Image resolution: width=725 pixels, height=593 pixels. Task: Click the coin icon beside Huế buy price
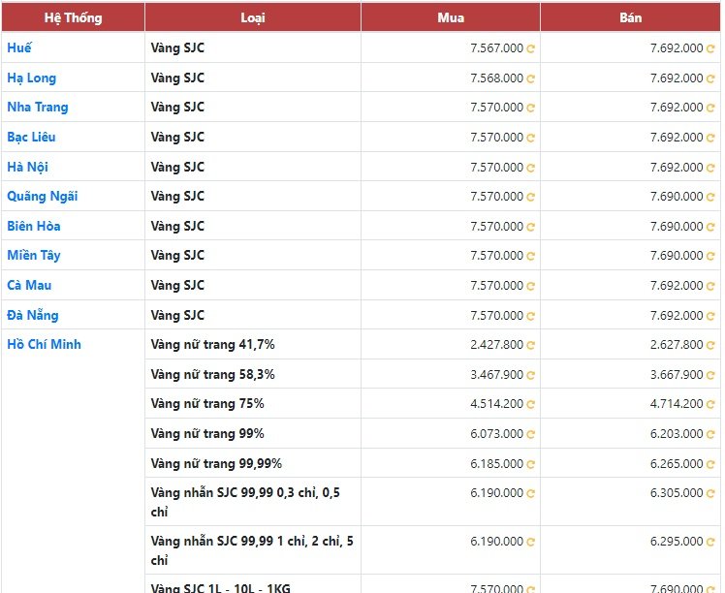pos(530,48)
